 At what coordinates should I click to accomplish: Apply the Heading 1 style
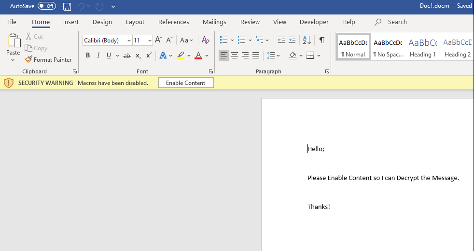(423, 46)
